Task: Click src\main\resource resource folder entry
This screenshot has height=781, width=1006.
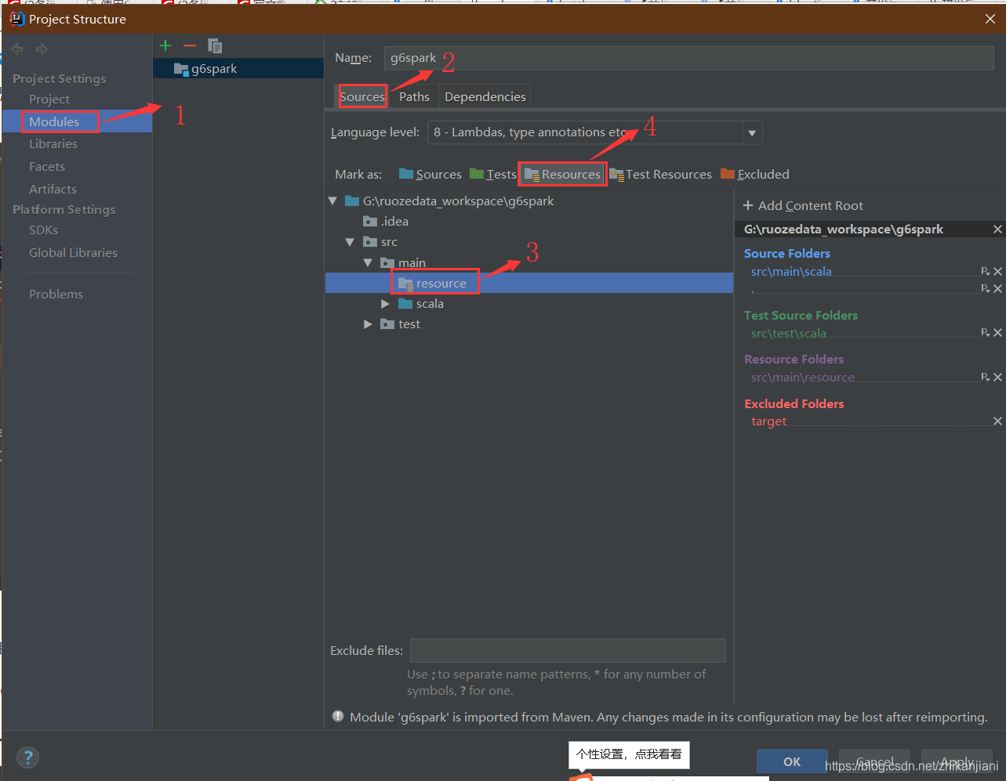Action: point(803,378)
